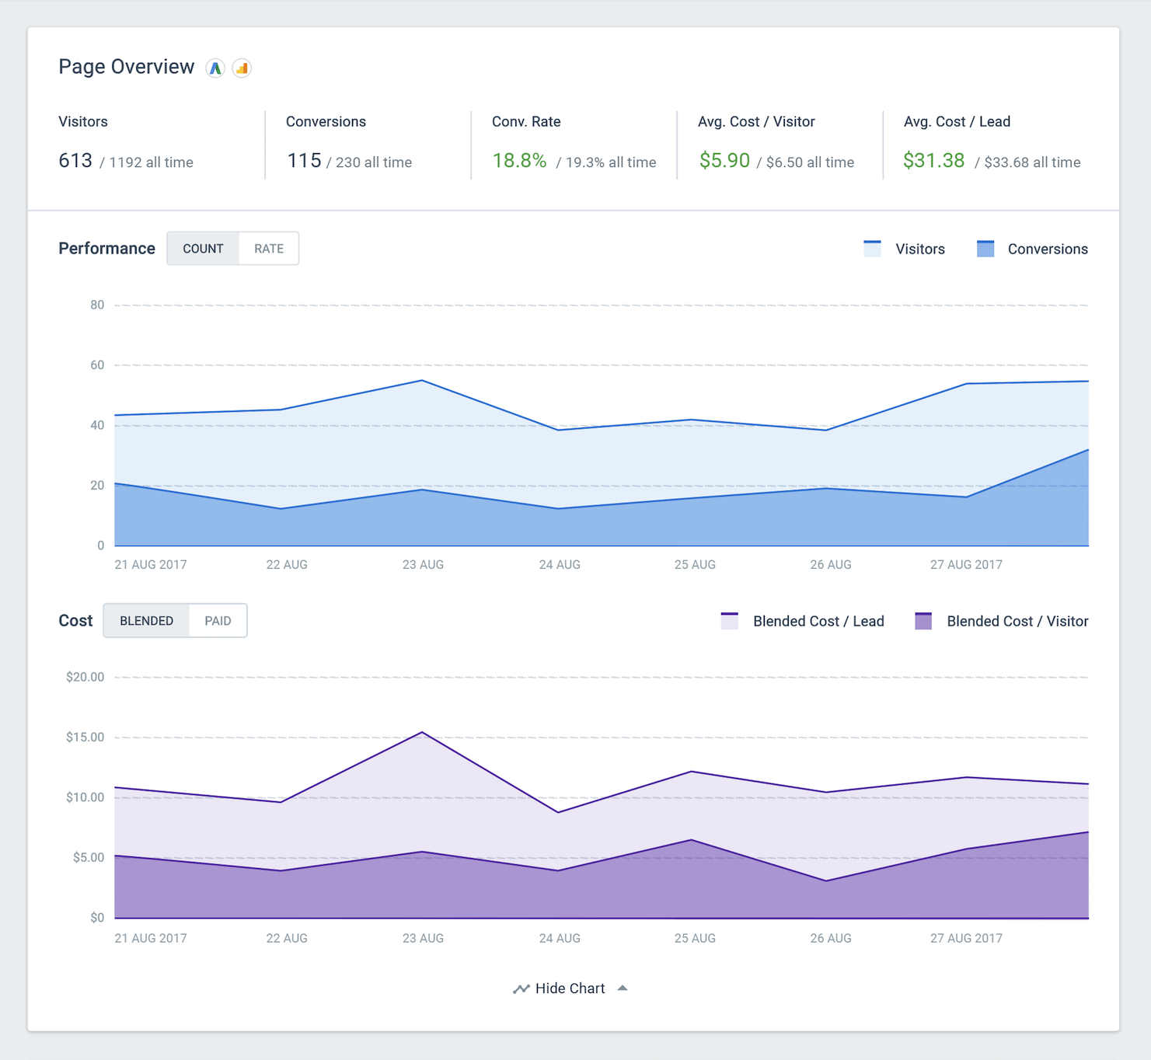
Task: Click the collapse arrow next to Hide Chart
Action: point(623,987)
